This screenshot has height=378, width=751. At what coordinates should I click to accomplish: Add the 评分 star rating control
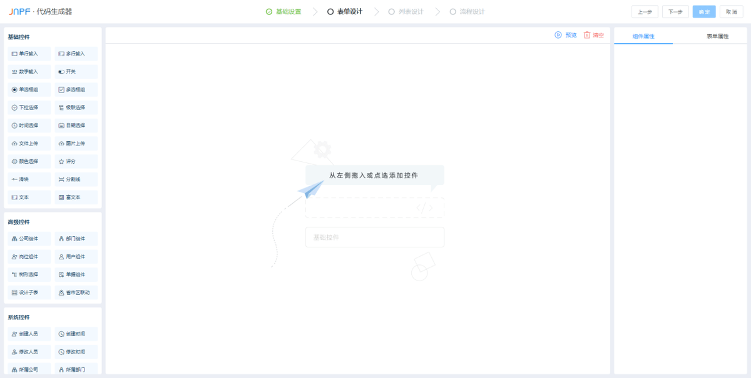[x=76, y=161]
